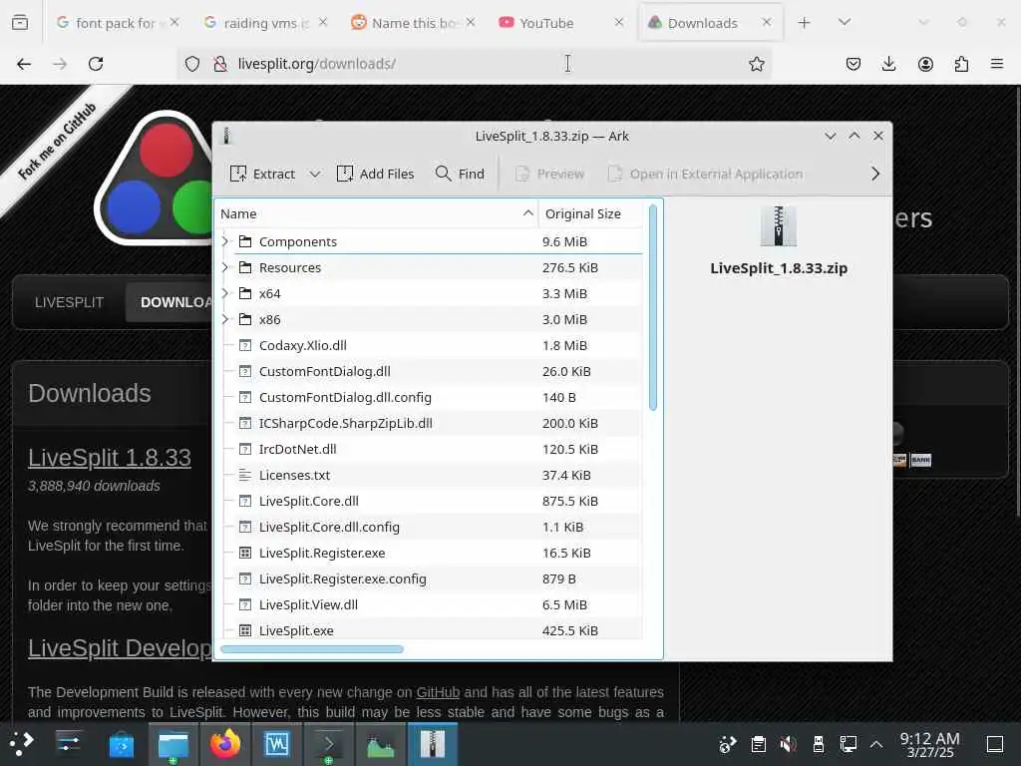This screenshot has width=1021, height=766.
Task: Open the Extract dropdown arrow
Action: click(x=315, y=174)
